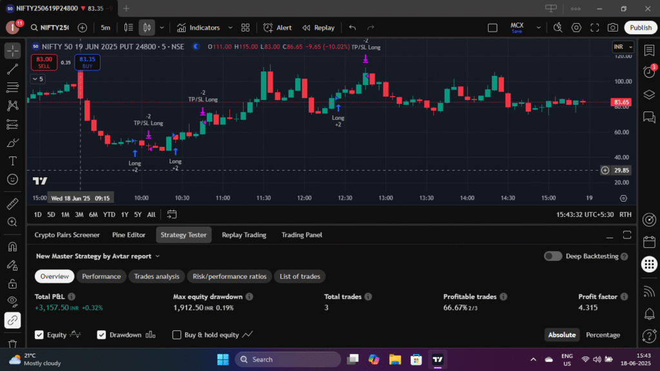
Task: Set chart range to YTD
Action: pos(109,214)
